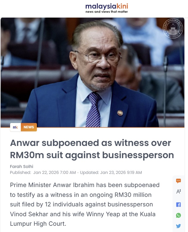Open author Farah Solhi's profile
Viewport: 188px width, 232px height.
click(22, 166)
